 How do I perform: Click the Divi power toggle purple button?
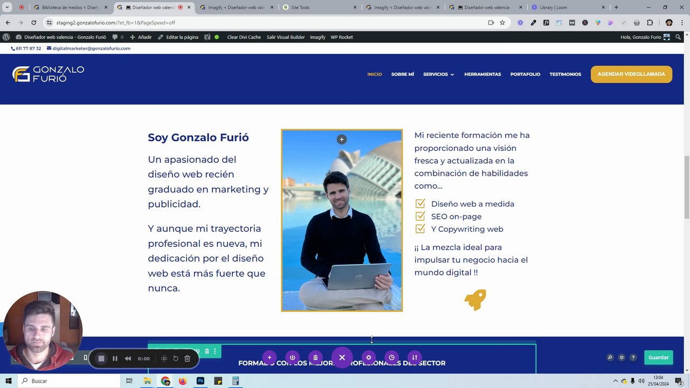click(x=292, y=357)
